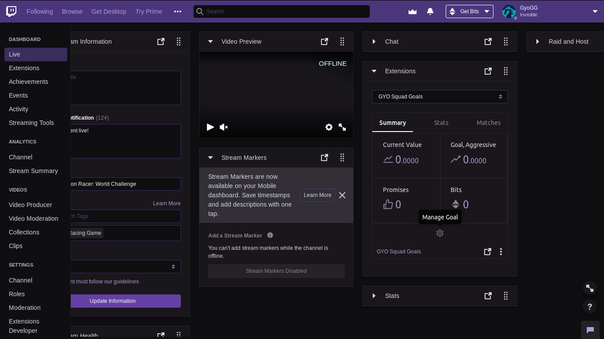
Task: Click the Manage Goal gear icon
Action: [x=440, y=233]
